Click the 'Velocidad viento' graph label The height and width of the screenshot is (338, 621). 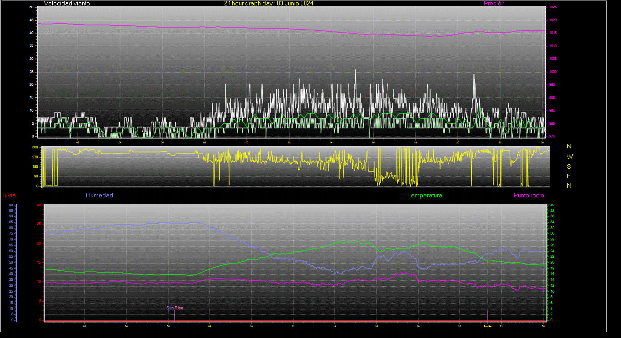pyautogui.click(x=67, y=3)
